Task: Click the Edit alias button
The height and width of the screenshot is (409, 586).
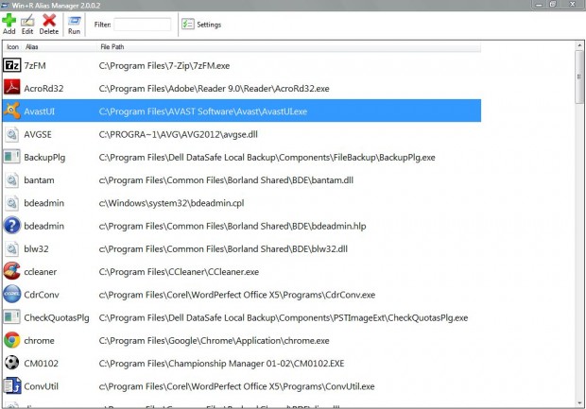Action: point(27,25)
